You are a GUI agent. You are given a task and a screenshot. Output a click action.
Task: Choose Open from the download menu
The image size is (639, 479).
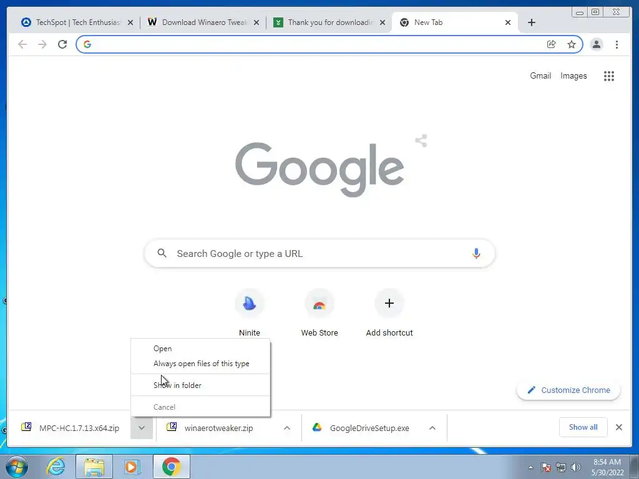click(x=200, y=349)
